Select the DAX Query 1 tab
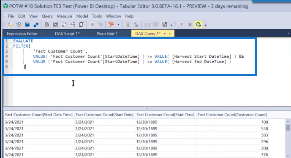 coord(148,34)
